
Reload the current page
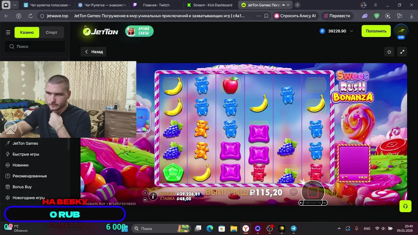tap(30, 16)
